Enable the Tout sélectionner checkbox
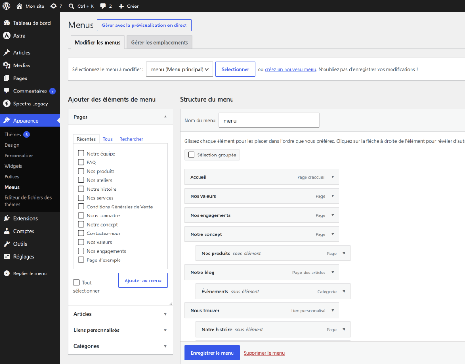The image size is (465, 364). point(77,282)
